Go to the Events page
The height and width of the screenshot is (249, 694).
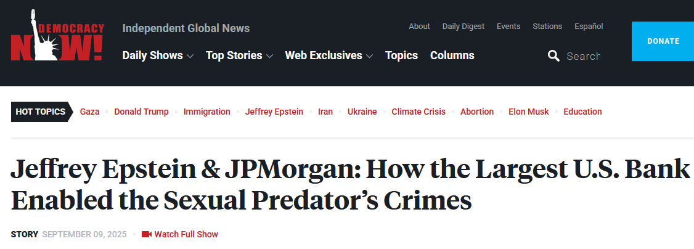(508, 27)
